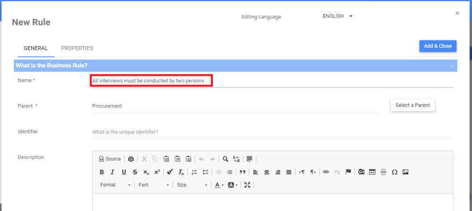Click the Parent field showing Procurement
The image size is (472, 211).
236,106
